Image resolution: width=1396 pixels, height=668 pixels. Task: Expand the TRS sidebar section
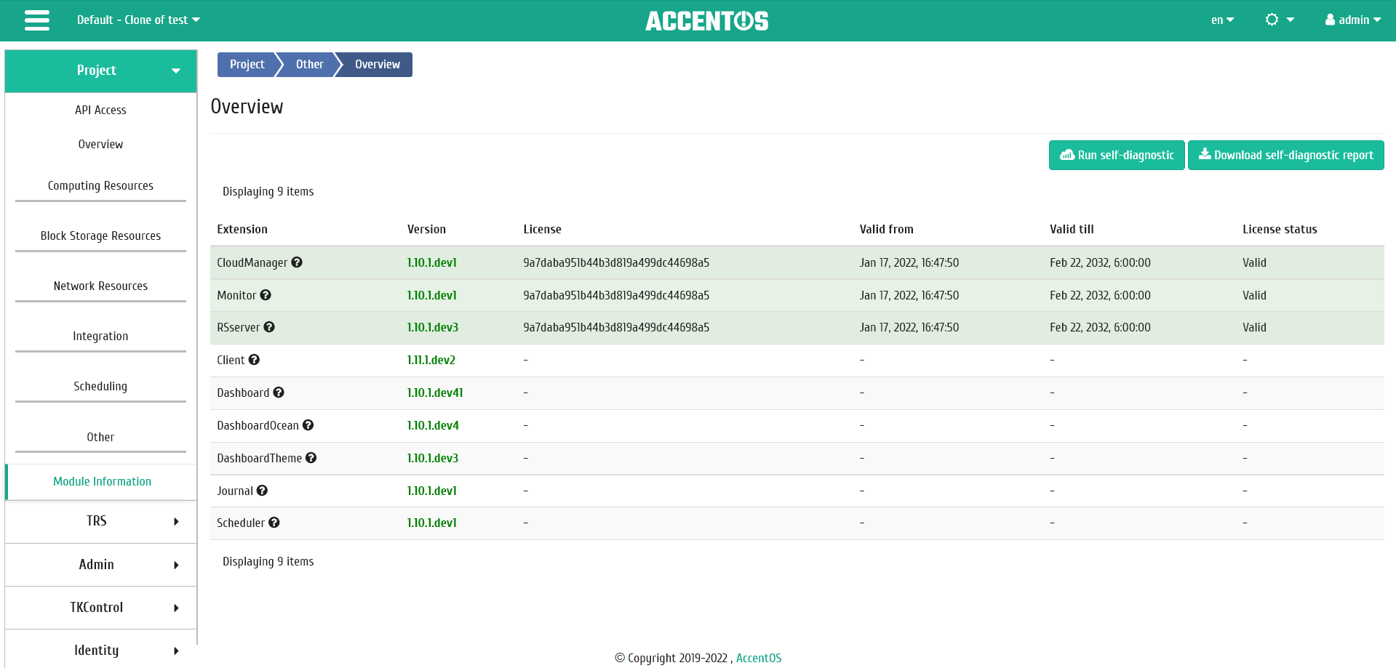click(101, 521)
